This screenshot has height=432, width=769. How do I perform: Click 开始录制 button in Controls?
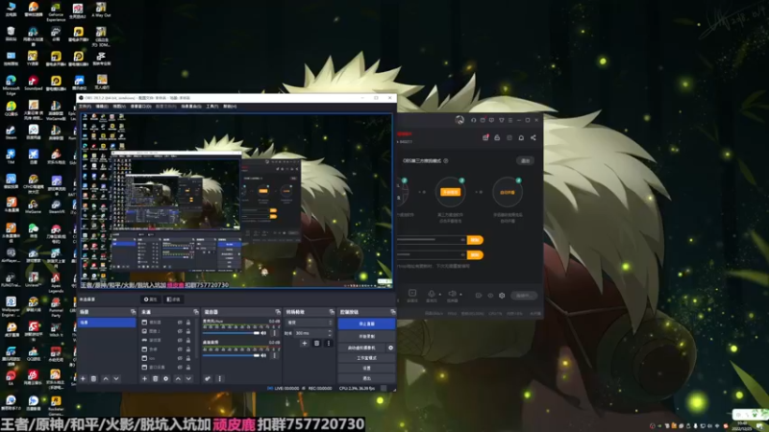point(366,337)
